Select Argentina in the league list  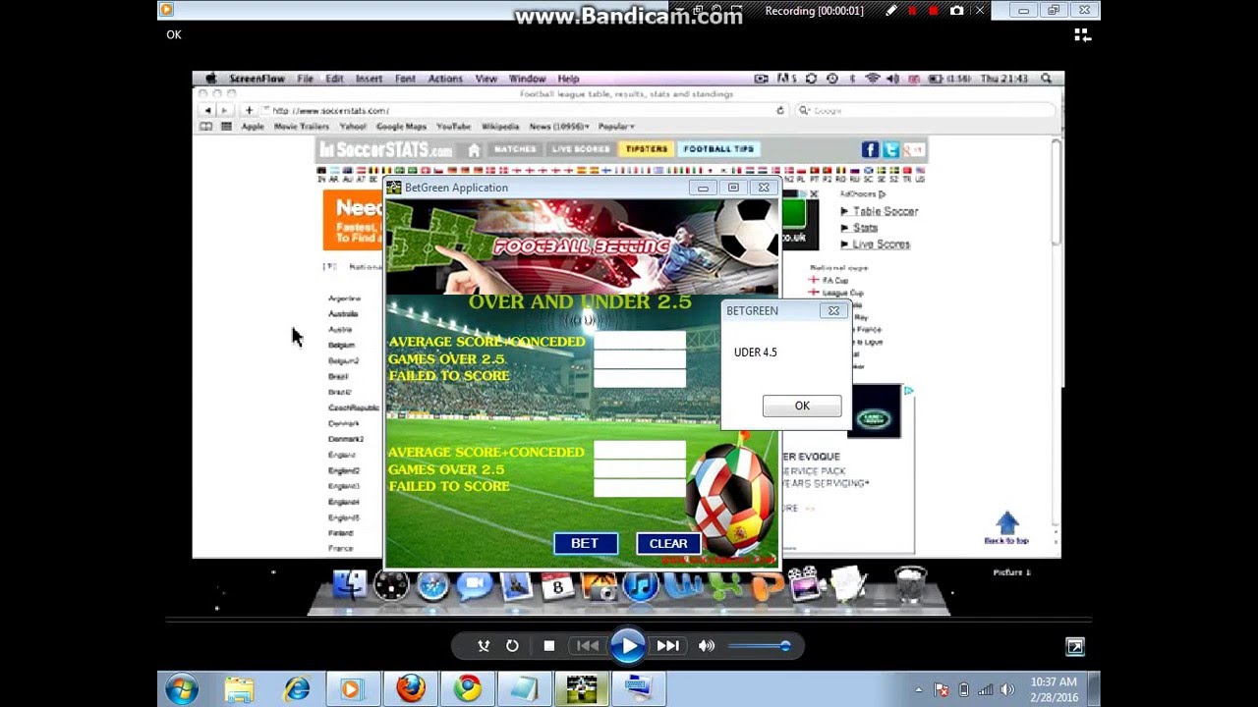click(x=344, y=298)
